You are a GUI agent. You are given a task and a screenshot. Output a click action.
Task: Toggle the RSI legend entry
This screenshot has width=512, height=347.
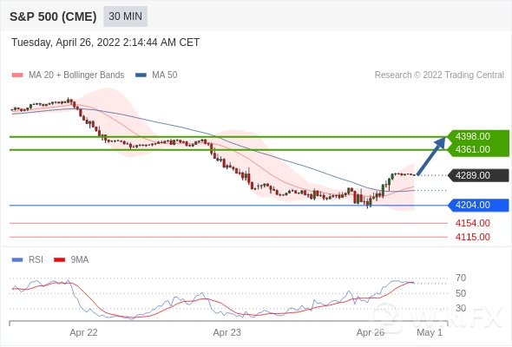[28, 260]
